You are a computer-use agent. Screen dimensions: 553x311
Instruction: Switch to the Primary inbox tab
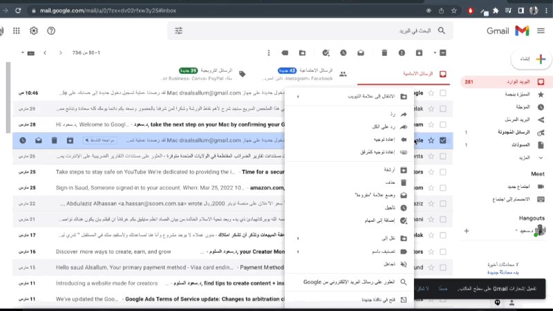coord(404,74)
